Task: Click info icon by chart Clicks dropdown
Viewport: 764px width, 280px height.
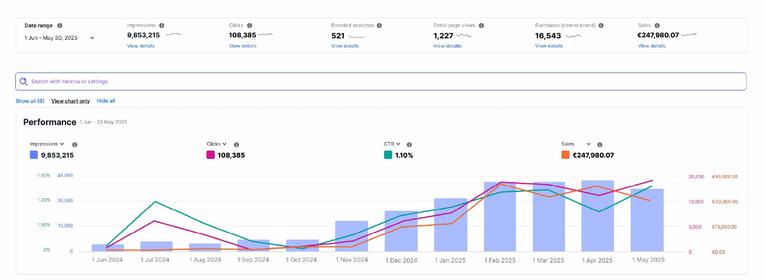Action: (x=236, y=145)
